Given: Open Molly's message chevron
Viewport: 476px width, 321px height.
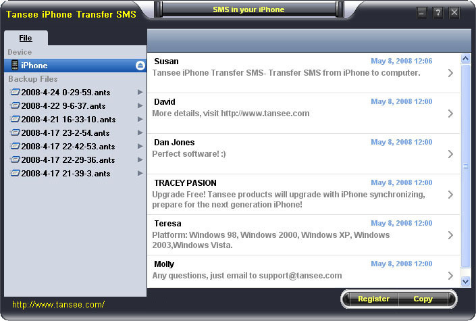Looking at the screenshot, I should [450, 276].
